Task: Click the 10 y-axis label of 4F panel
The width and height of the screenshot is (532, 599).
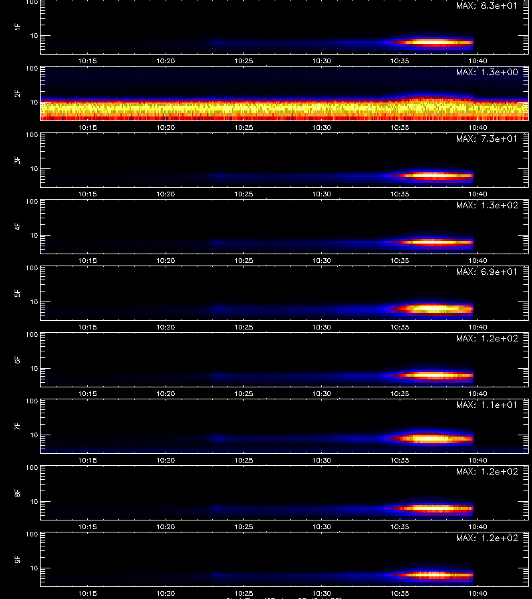Action: pos(34,236)
